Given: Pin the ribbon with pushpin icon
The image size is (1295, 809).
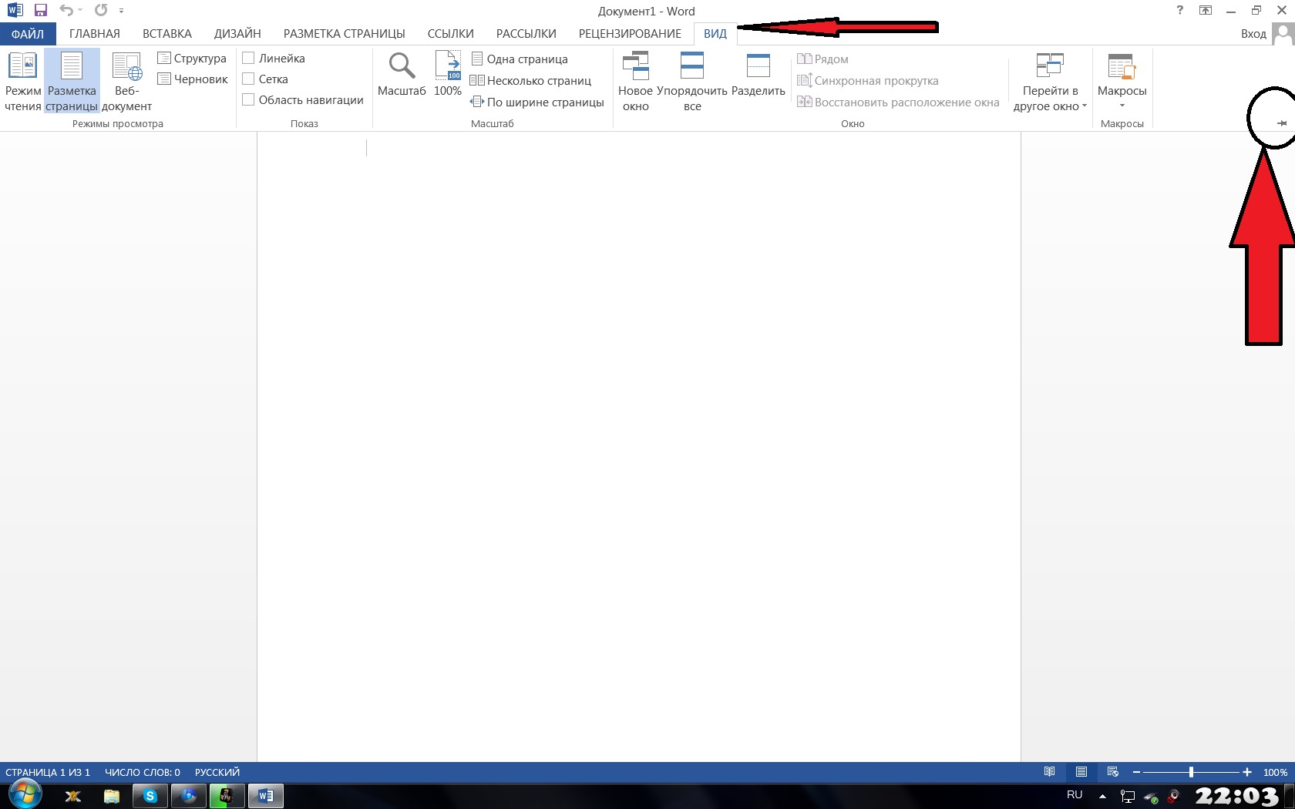Looking at the screenshot, I should click(x=1282, y=123).
